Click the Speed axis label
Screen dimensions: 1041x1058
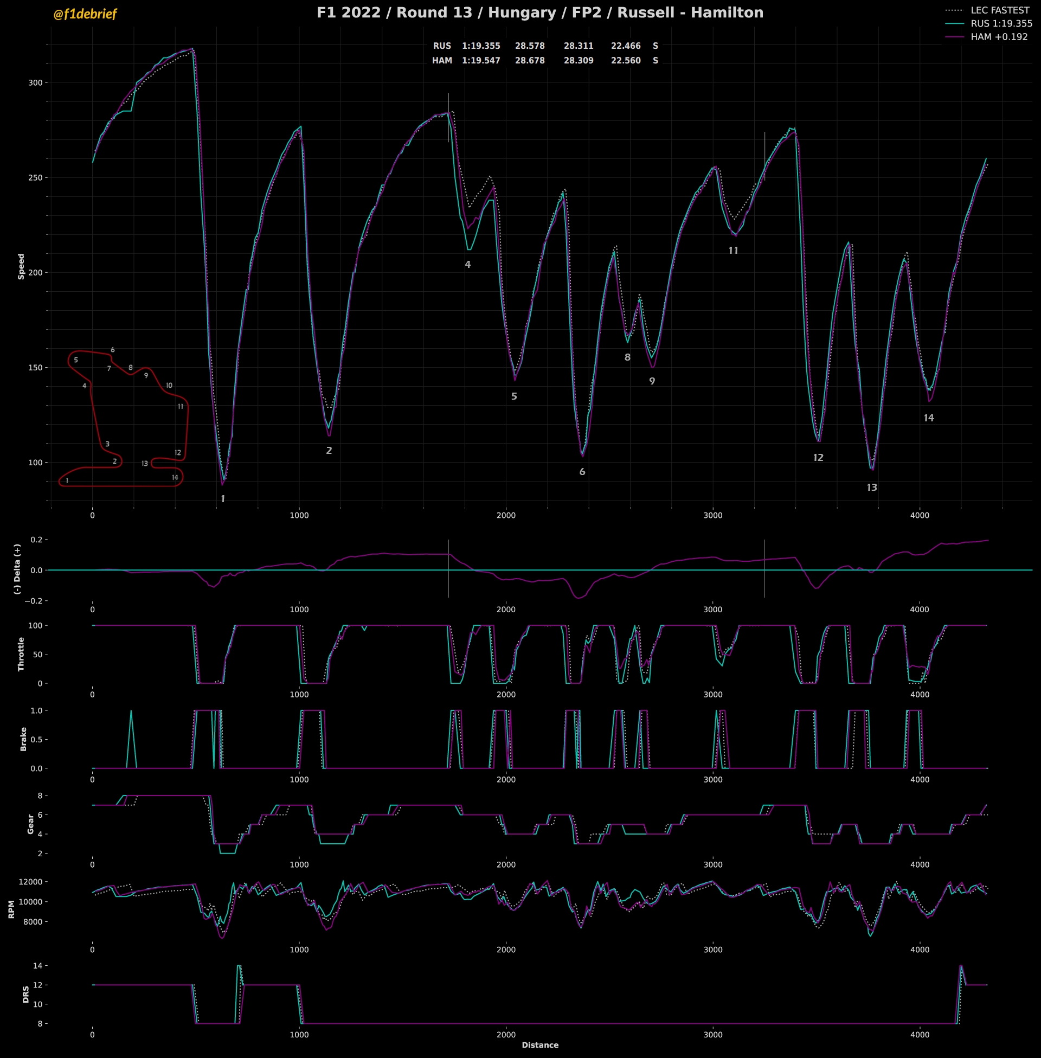coord(21,266)
